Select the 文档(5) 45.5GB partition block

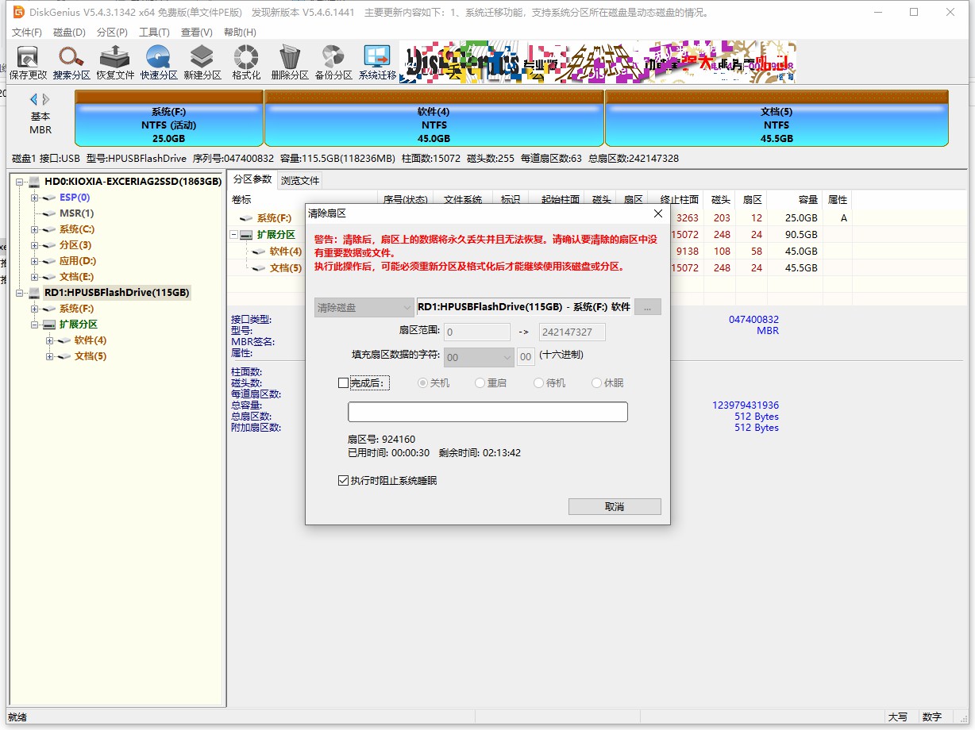[x=777, y=118]
